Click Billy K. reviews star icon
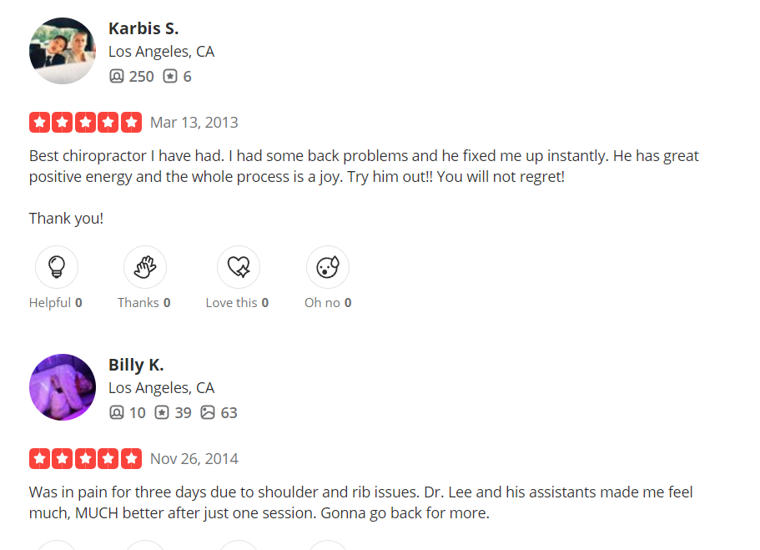The image size is (760, 550). tap(162, 413)
